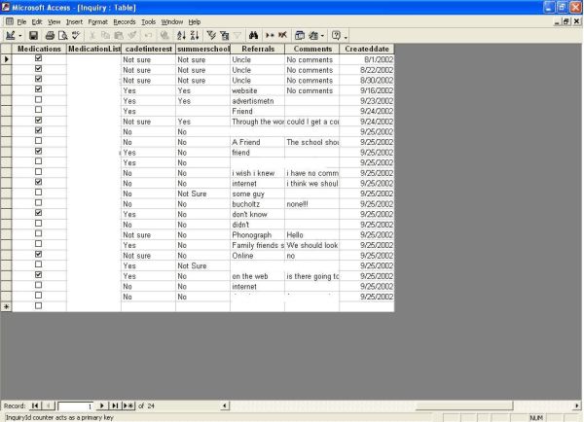Uncheck Medications for the 8/1/2002 record

tap(38, 58)
